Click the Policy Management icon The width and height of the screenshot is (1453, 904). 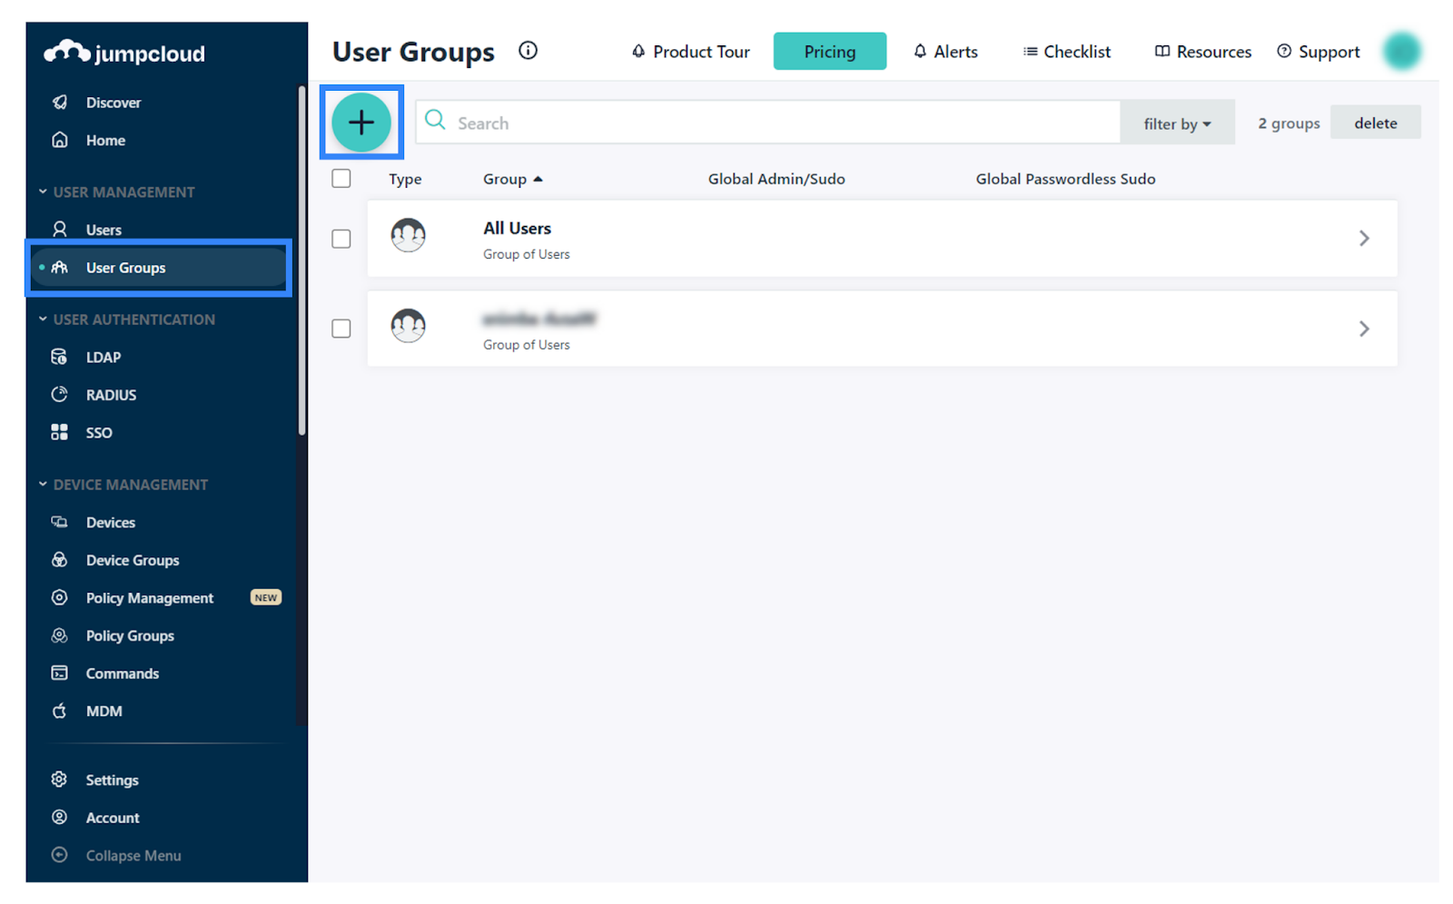point(59,597)
